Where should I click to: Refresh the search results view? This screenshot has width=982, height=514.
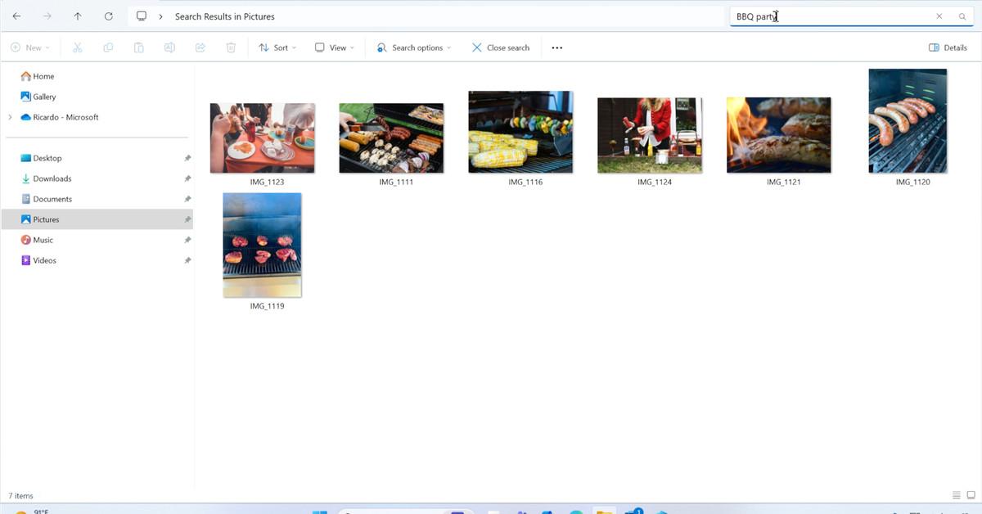[x=109, y=16]
